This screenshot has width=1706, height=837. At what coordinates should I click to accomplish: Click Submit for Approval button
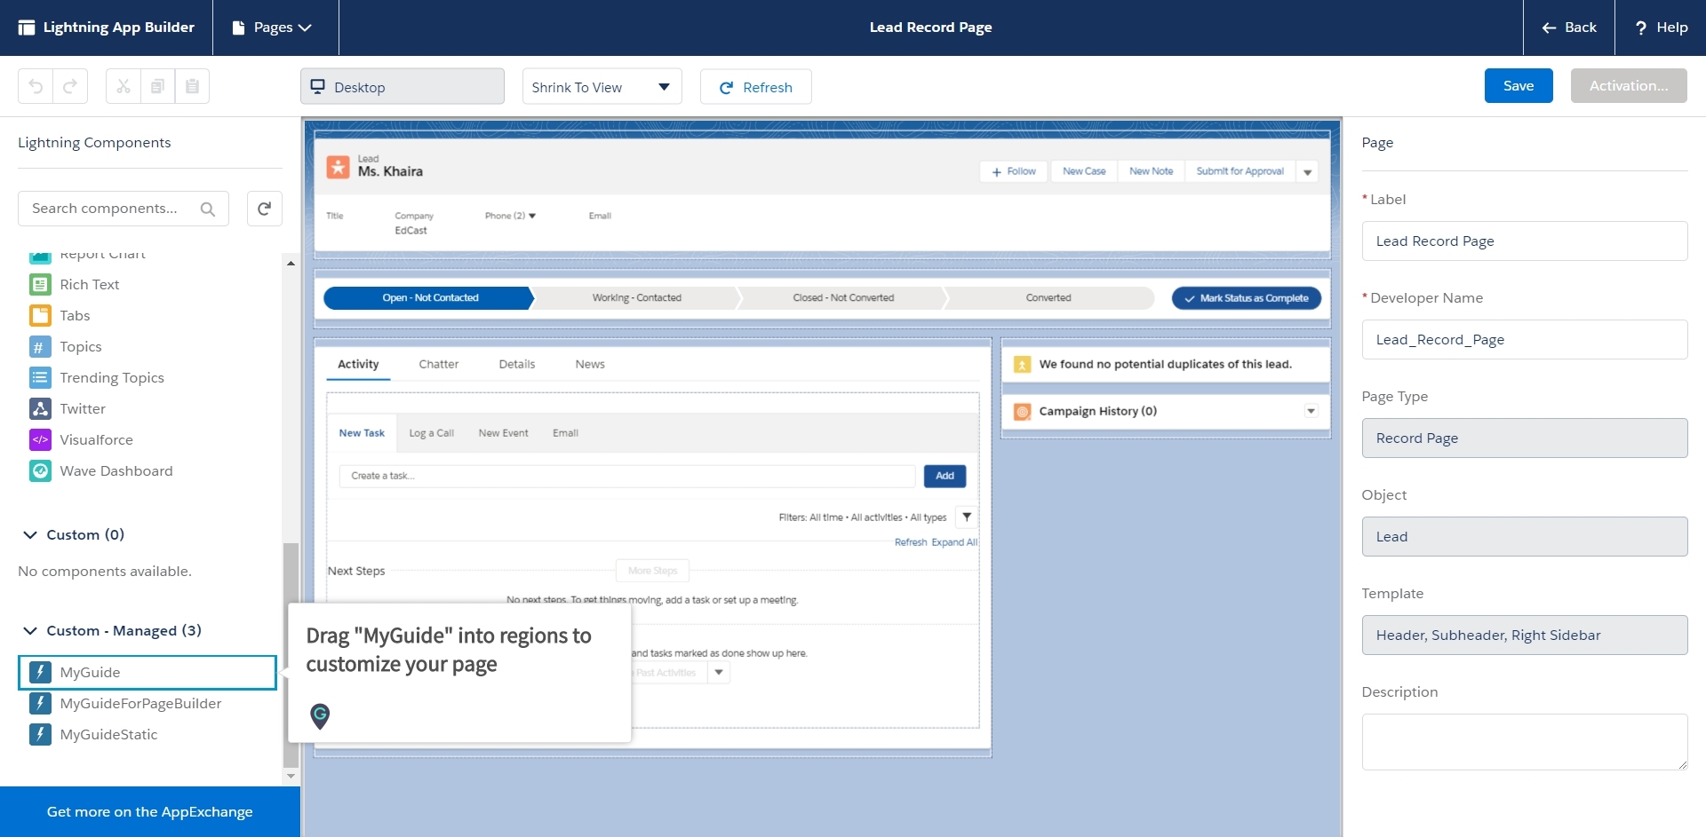click(1240, 171)
